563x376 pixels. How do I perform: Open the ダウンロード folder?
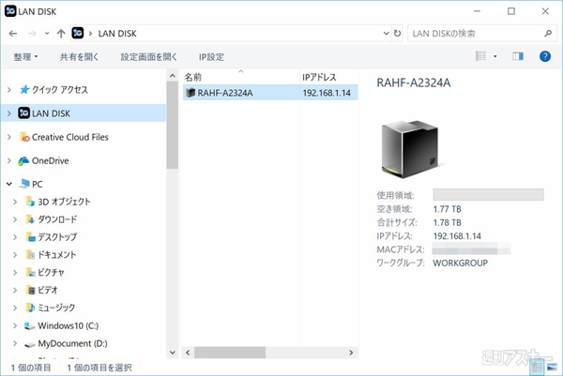pyautogui.click(x=52, y=219)
